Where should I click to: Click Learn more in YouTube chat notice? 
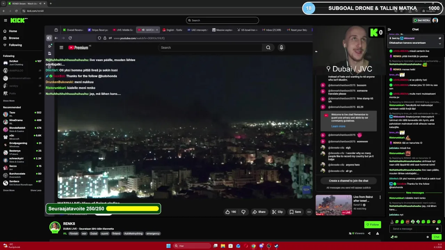click(x=338, y=126)
